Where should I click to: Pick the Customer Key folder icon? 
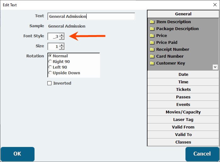152,63
